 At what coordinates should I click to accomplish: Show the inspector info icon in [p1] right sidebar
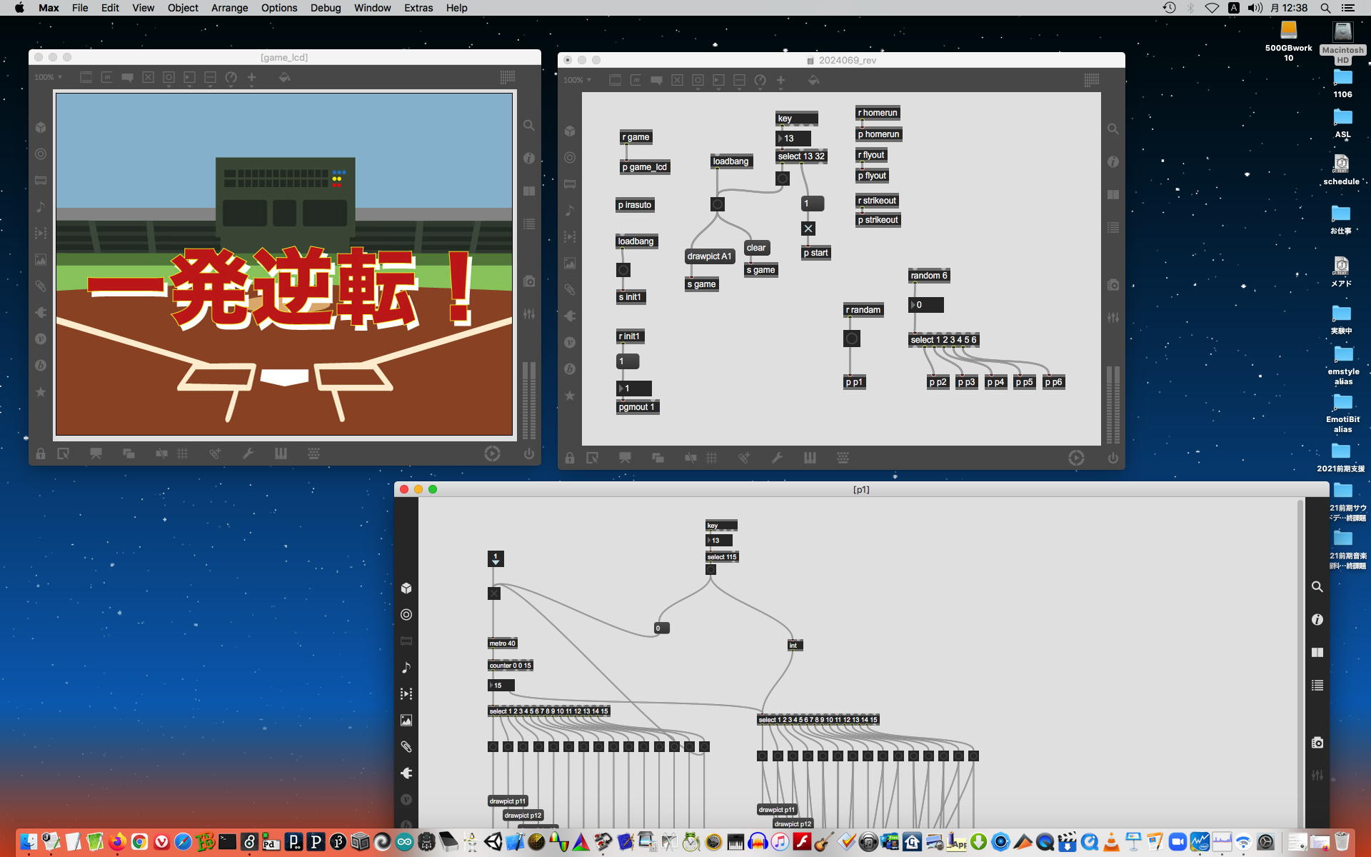pos(1317,619)
